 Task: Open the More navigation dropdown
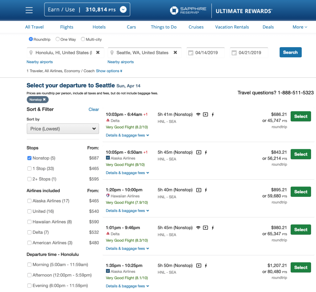click(x=300, y=27)
